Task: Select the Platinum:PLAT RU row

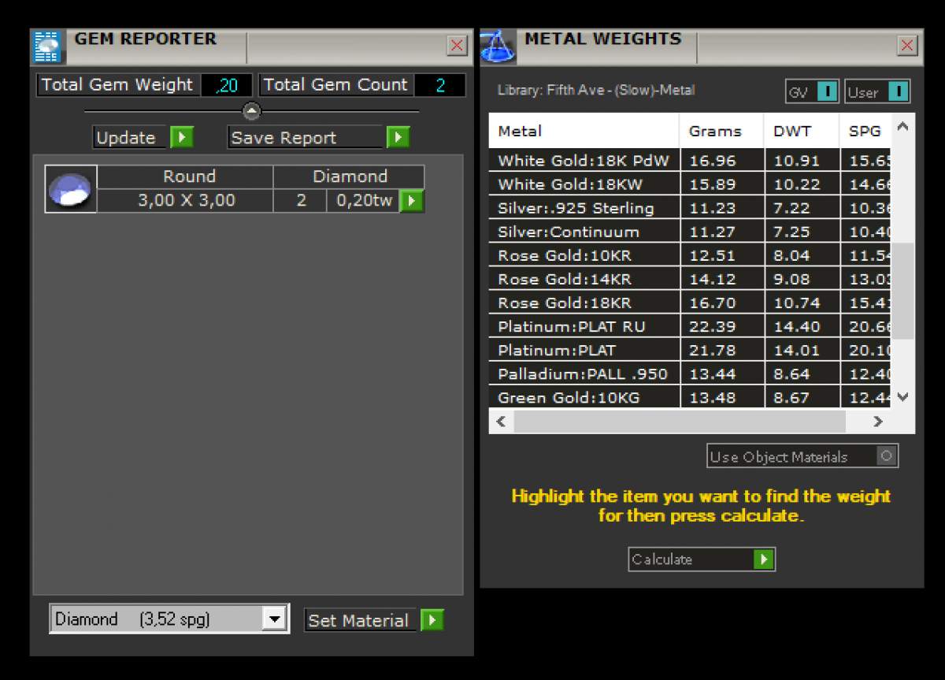Action: [690, 326]
